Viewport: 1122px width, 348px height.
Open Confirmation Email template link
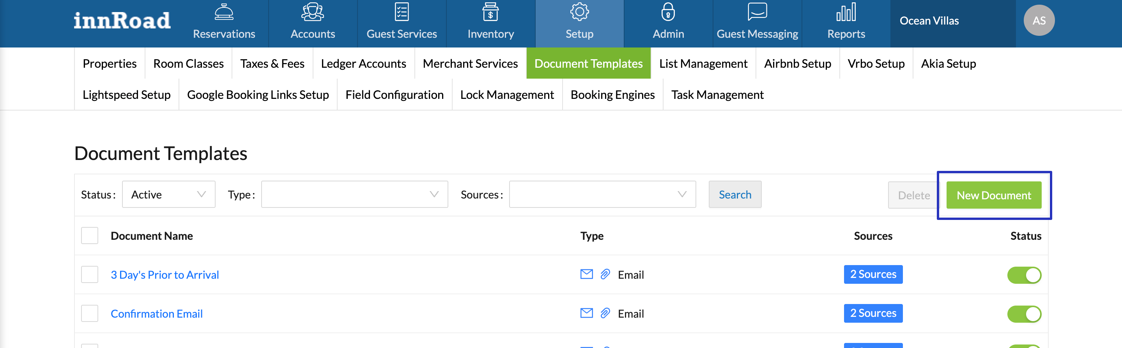coord(156,314)
